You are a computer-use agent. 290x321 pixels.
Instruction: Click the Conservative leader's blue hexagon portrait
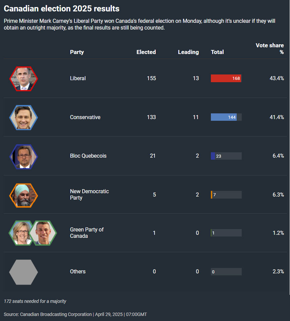pos(23,117)
